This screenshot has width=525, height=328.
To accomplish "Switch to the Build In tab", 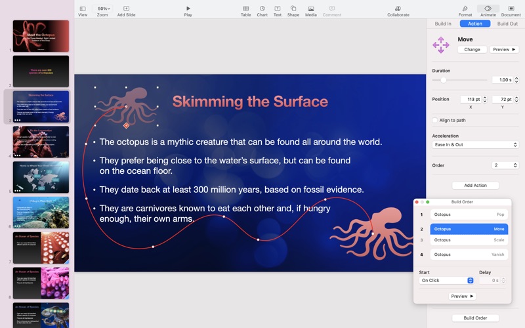I will tap(443, 24).
